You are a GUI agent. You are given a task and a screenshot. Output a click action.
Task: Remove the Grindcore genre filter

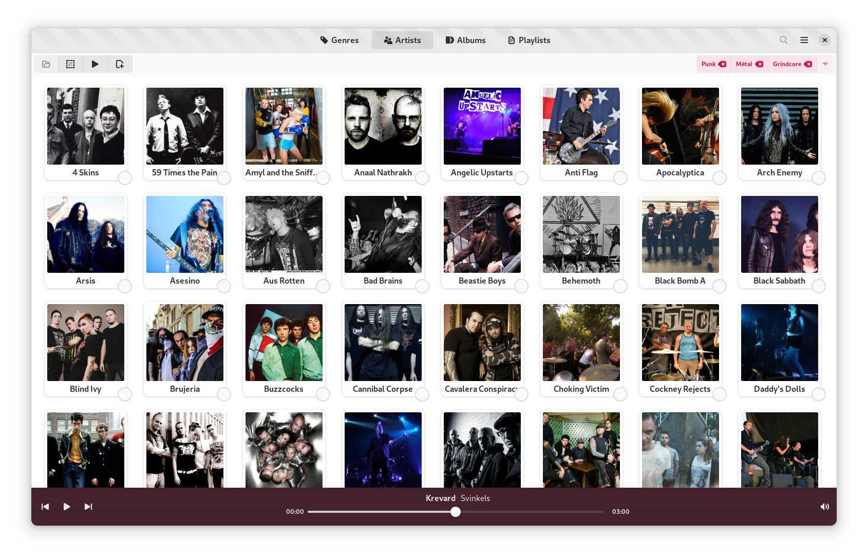808,64
